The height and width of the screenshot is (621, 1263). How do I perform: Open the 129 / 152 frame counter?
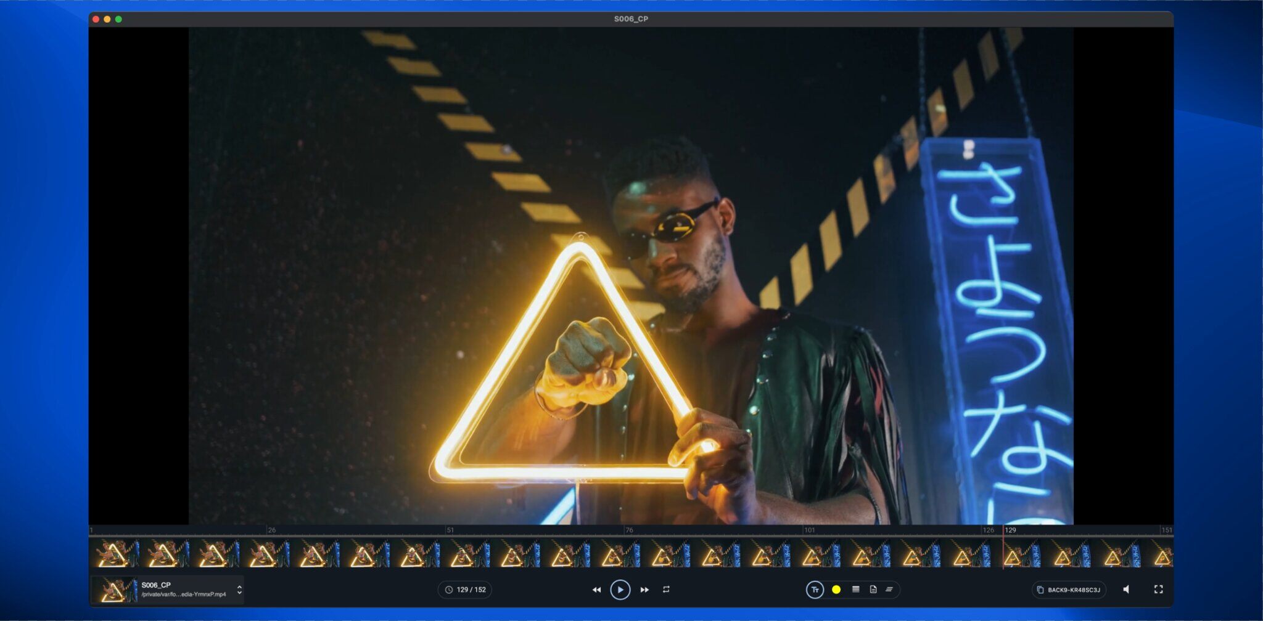pos(465,590)
